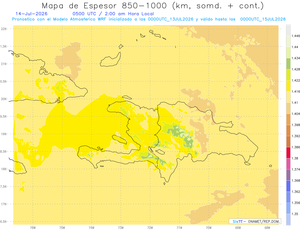Click the tan swatch between 1.404 and 1.41
Viewport: 300px width, 231px height.
tap(288, 108)
